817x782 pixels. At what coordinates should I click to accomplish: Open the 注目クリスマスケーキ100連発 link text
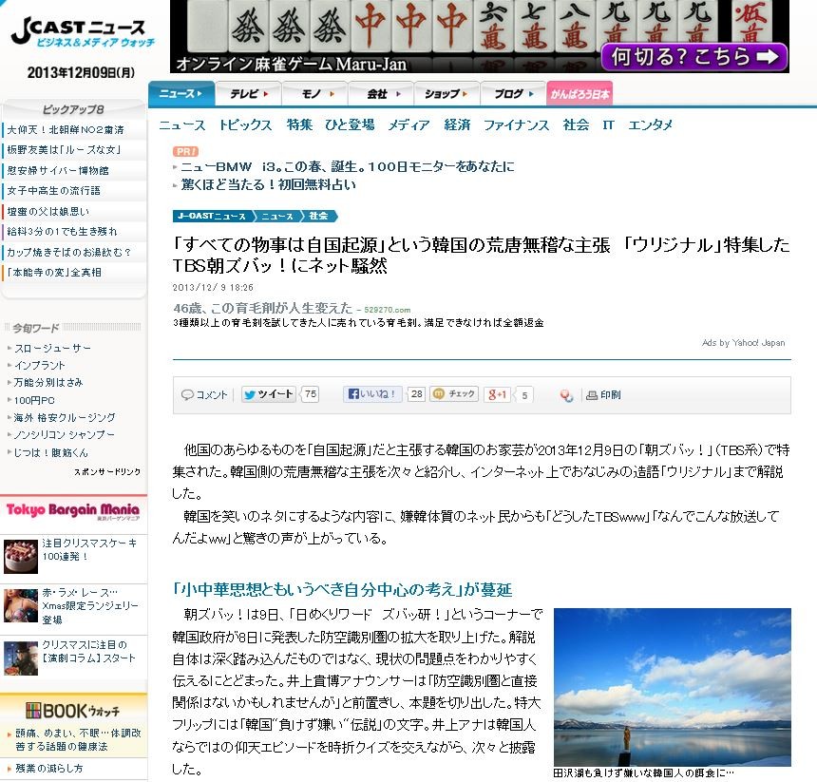click(x=89, y=549)
